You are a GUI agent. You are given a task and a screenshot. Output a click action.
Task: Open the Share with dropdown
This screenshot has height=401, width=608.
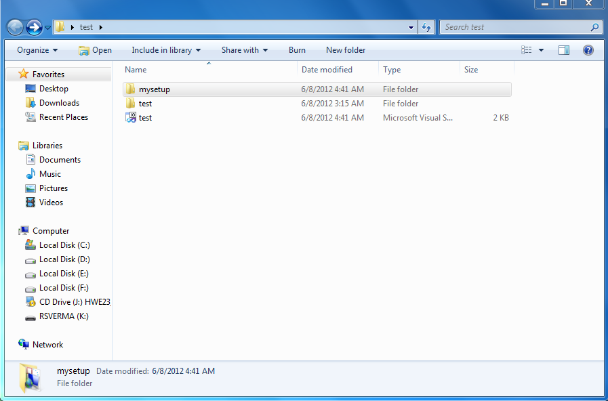[245, 50]
